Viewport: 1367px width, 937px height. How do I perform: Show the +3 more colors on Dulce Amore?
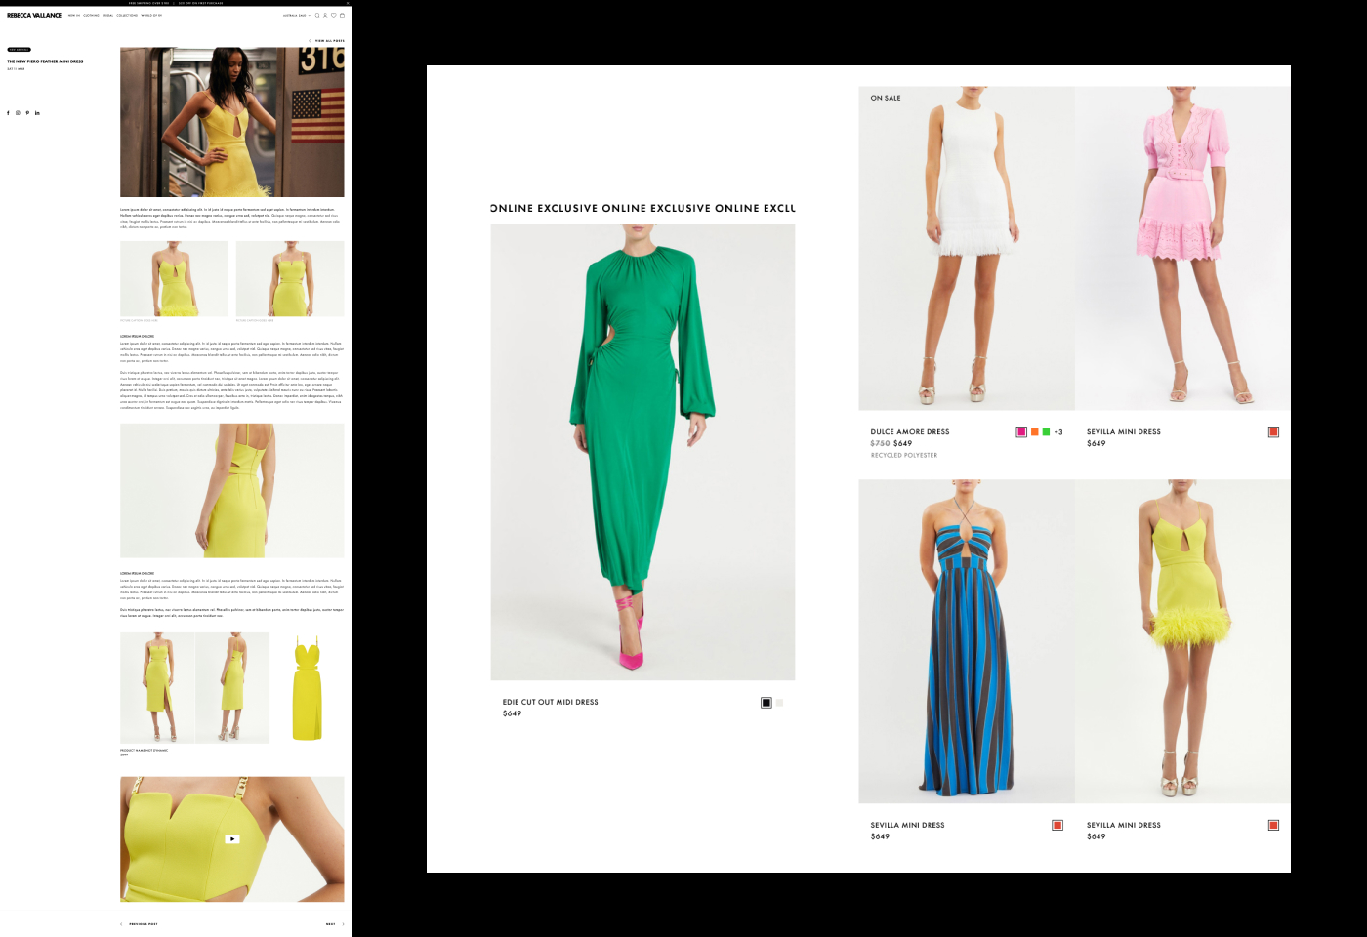[1058, 432]
